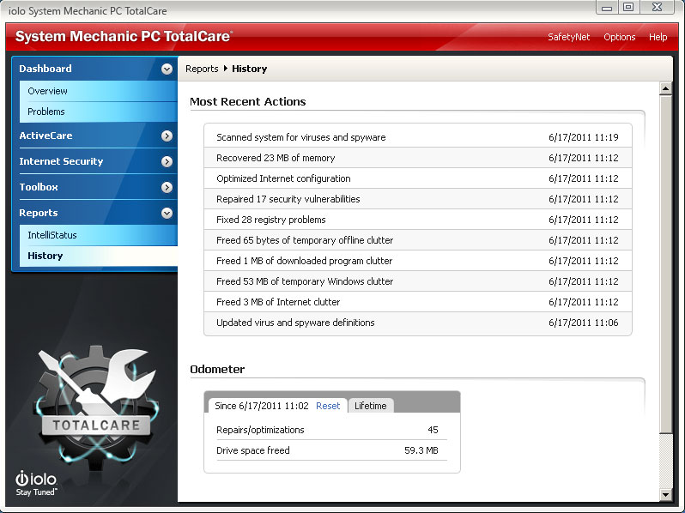This screenshot has height=513, width=685.
Task: Select 'Freed 53 MB of temporary Windows clutter'
Action: (x=418, y=281)
